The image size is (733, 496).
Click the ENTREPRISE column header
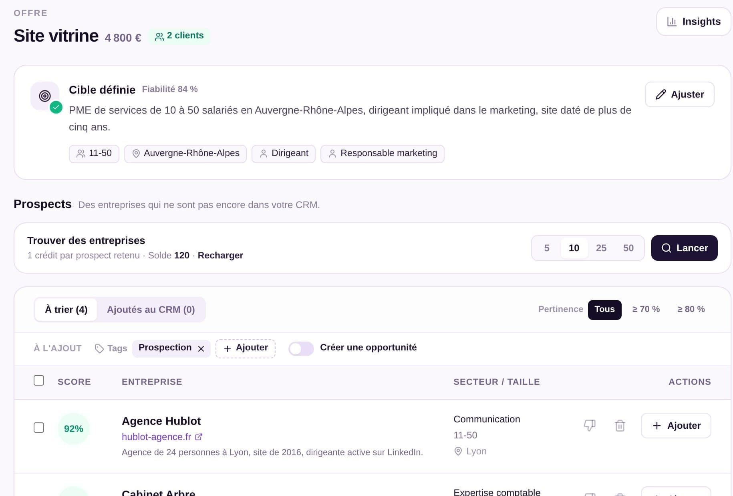pos(152,382)
